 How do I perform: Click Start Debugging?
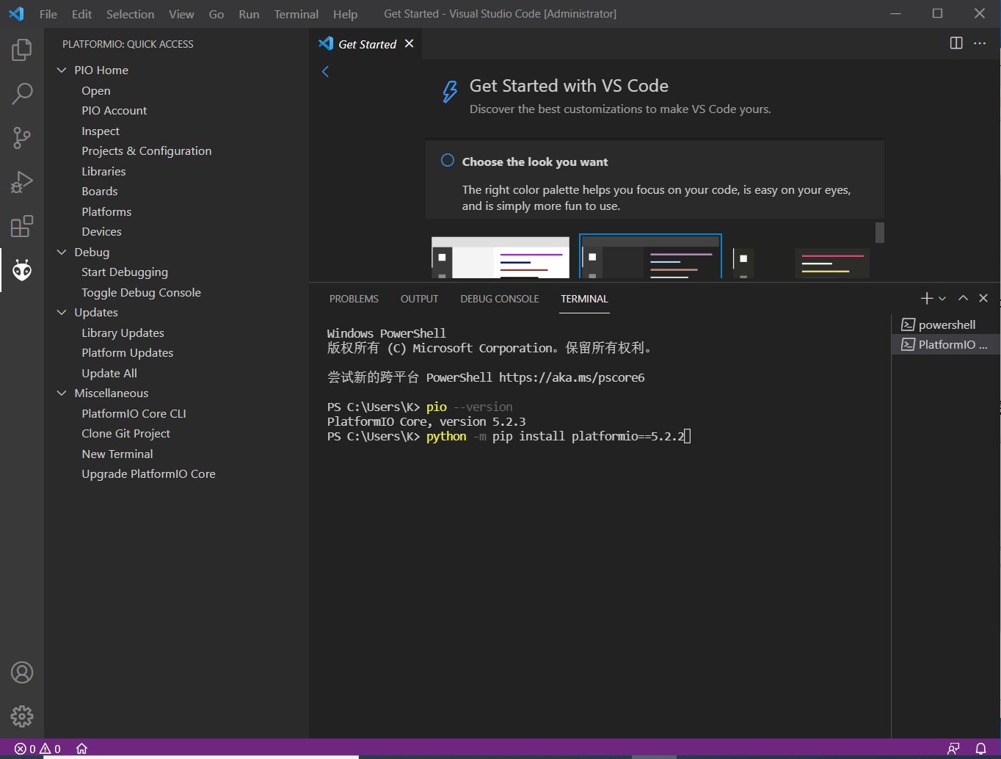(x=125, y=272)
